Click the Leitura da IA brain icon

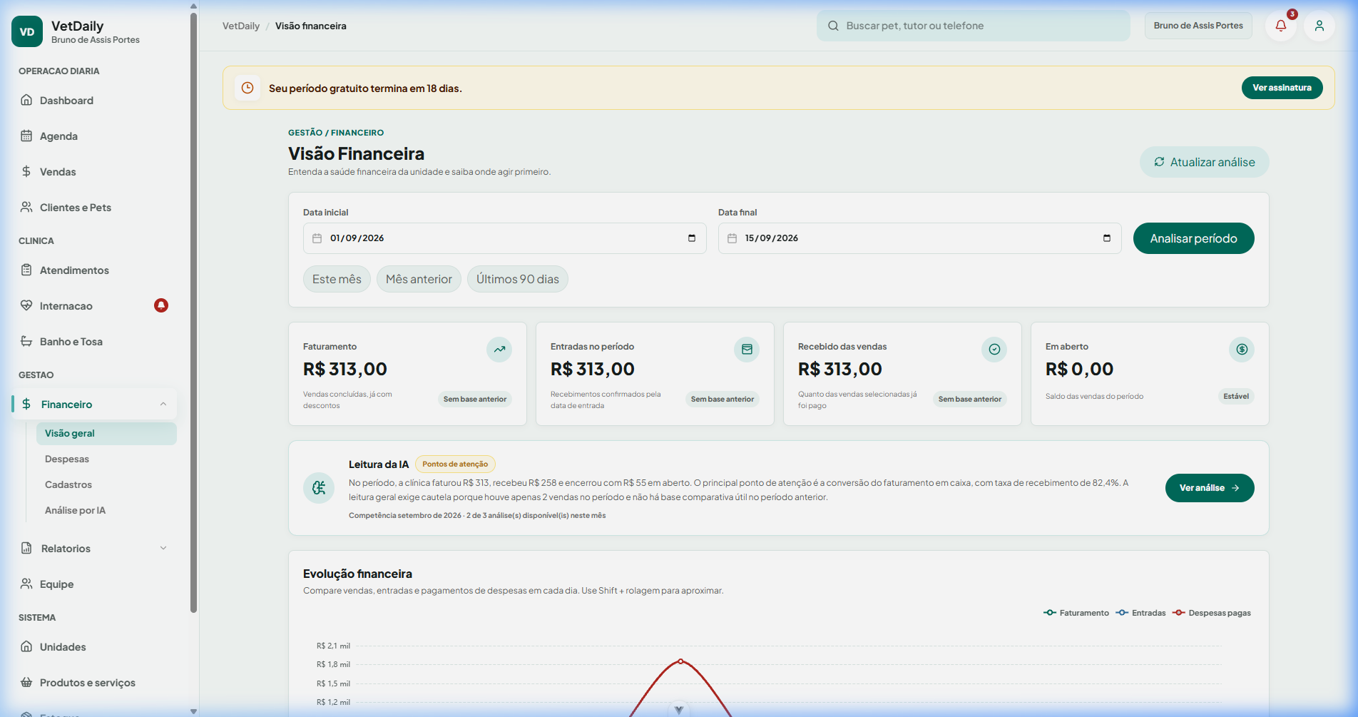point(319,488)
